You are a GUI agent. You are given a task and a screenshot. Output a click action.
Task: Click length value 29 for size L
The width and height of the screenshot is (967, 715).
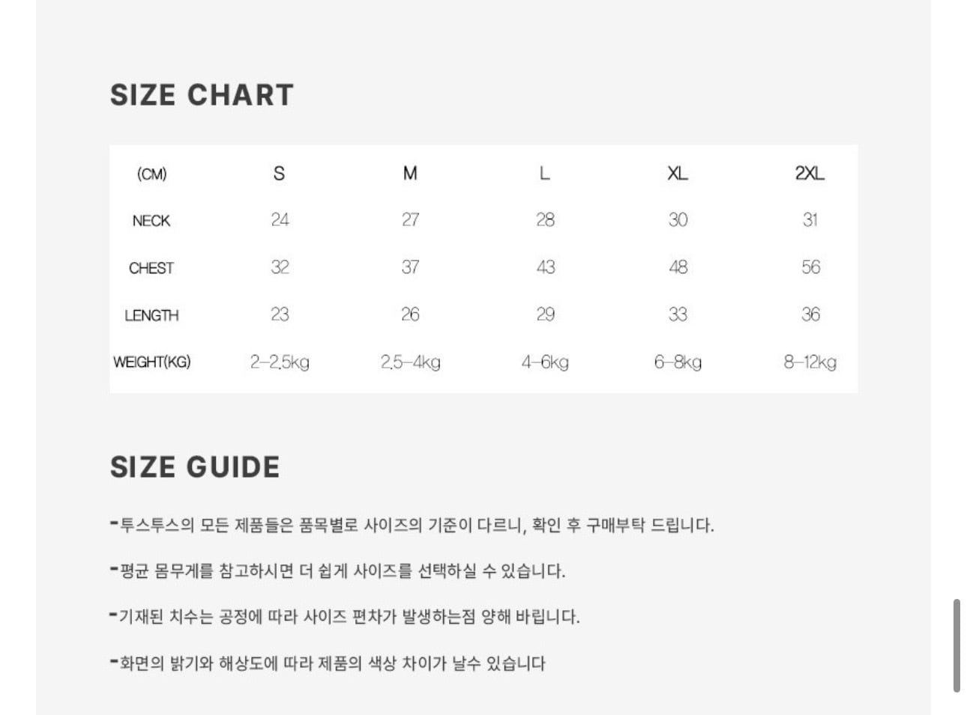(546, 314)
